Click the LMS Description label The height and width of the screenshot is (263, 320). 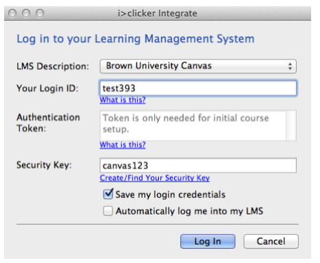[53, 66]
